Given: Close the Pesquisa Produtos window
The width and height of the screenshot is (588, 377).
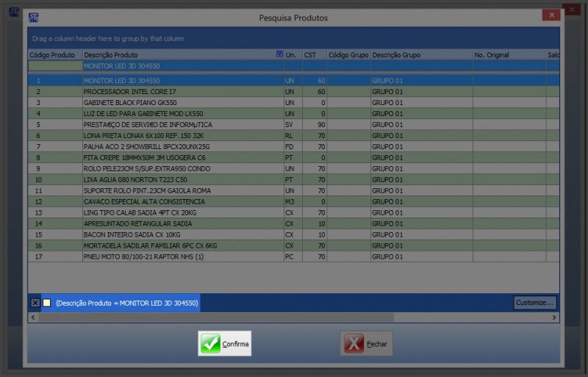Looking at the screenshot, I should coord(551,15).
